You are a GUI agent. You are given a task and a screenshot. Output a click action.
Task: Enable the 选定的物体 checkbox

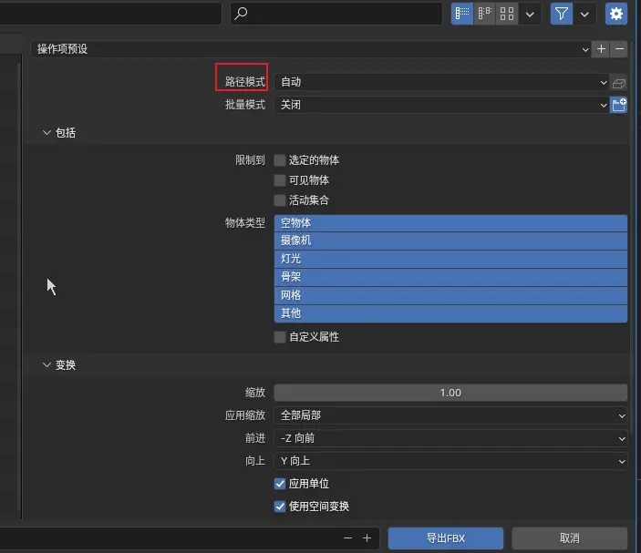pos(280,160)
